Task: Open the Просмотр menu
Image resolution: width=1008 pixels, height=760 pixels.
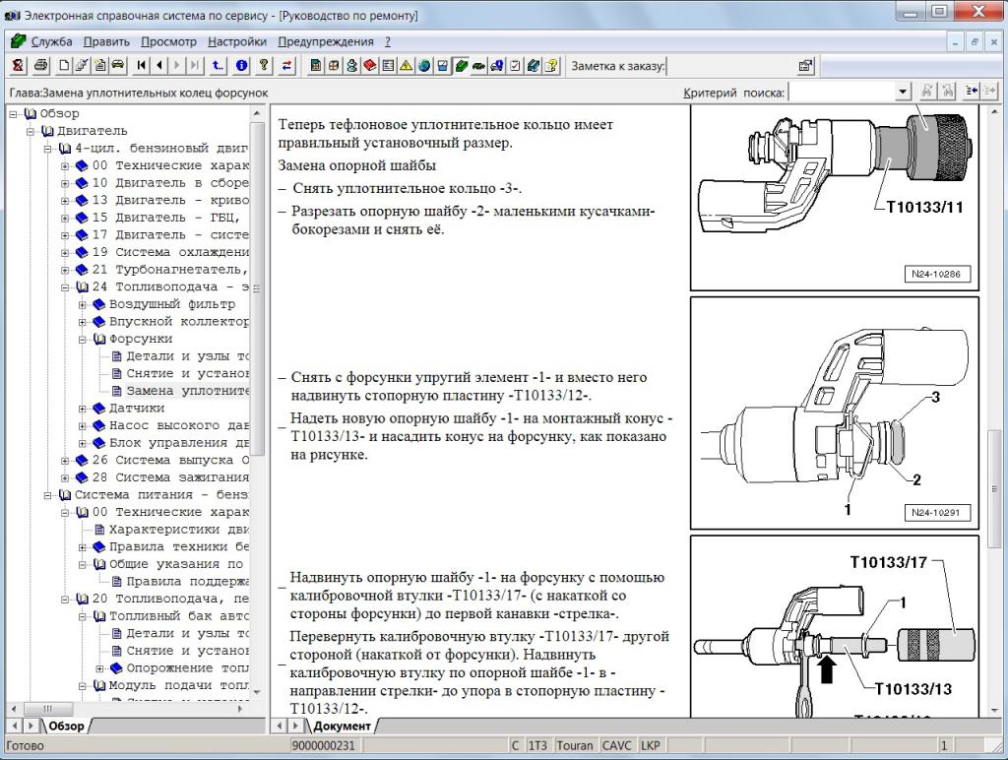Action: pos(168,41)
